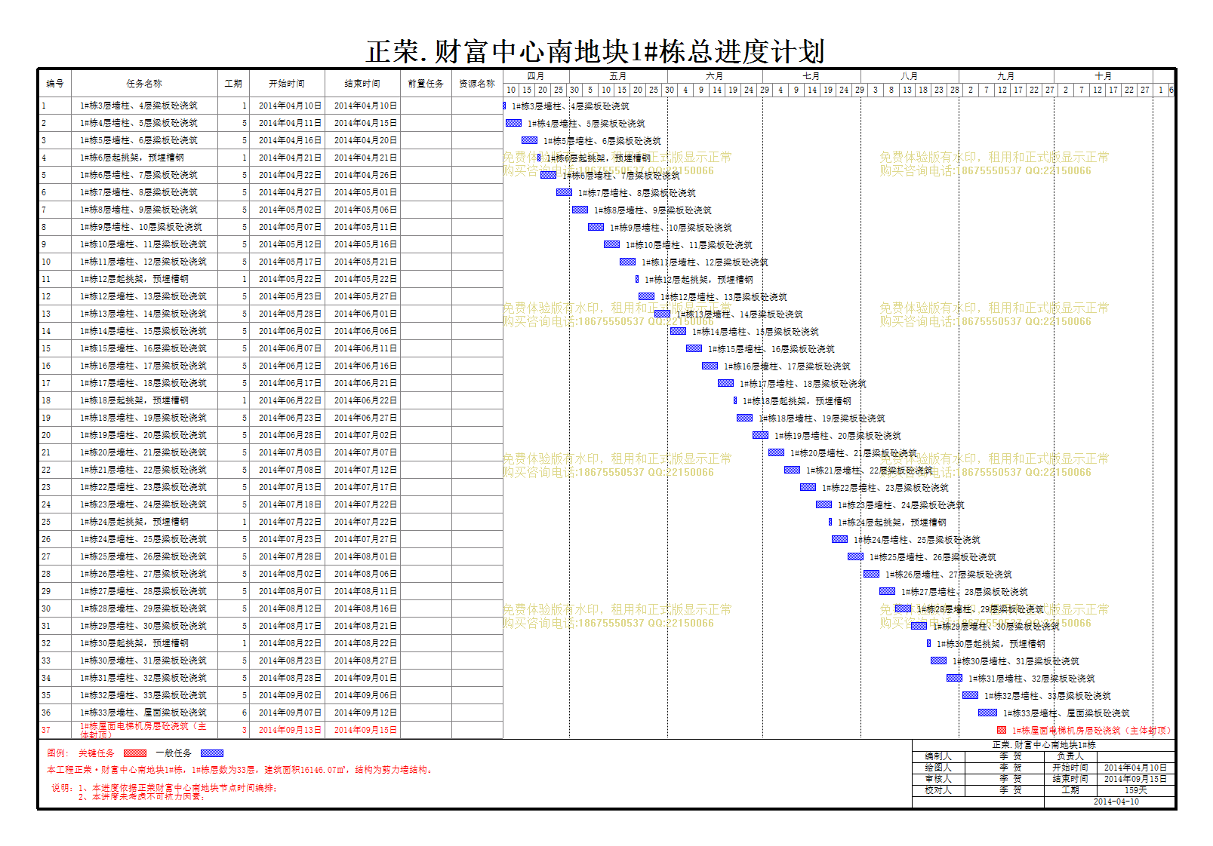1213x846 pixels.
Task: Click the 九月 month header on the timeline
Action: click(x=1006, y=76)
